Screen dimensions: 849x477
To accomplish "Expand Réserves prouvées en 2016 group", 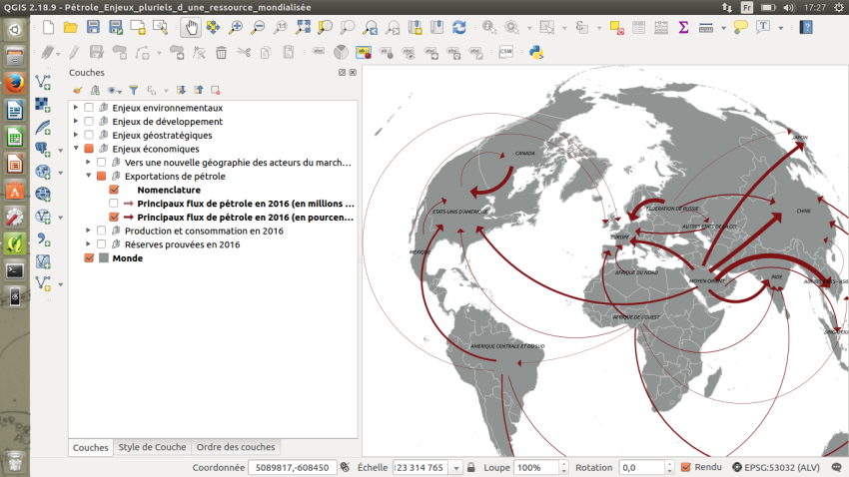I will pos(88,244).
